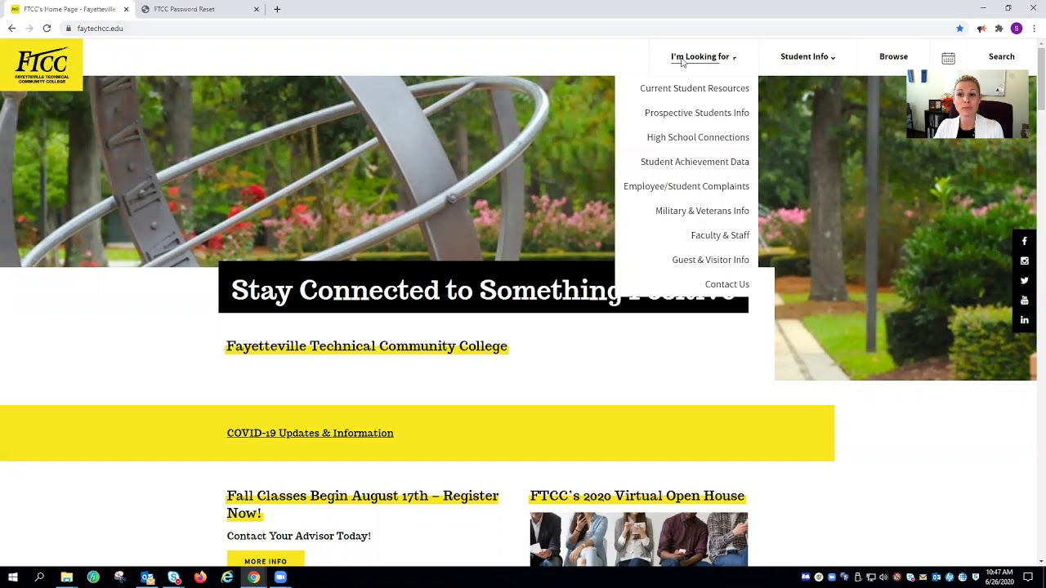Open Windows search from the taskbar
This screenshot has height=588, width=1046.
coord(39,577)
